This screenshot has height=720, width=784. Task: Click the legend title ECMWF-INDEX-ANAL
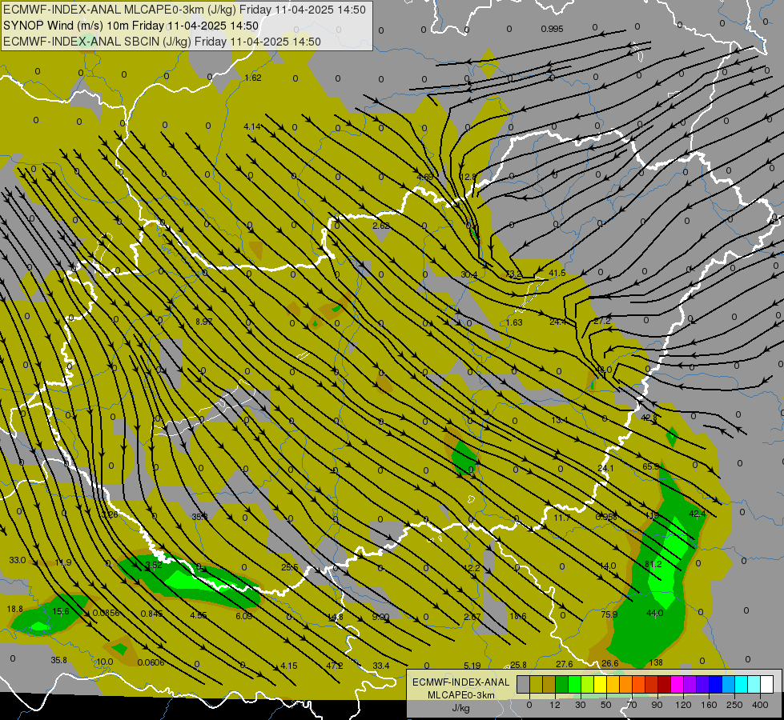pos(460,682)
